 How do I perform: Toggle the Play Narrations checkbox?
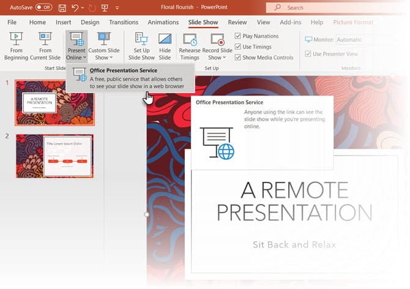click(x=237, y=36)
